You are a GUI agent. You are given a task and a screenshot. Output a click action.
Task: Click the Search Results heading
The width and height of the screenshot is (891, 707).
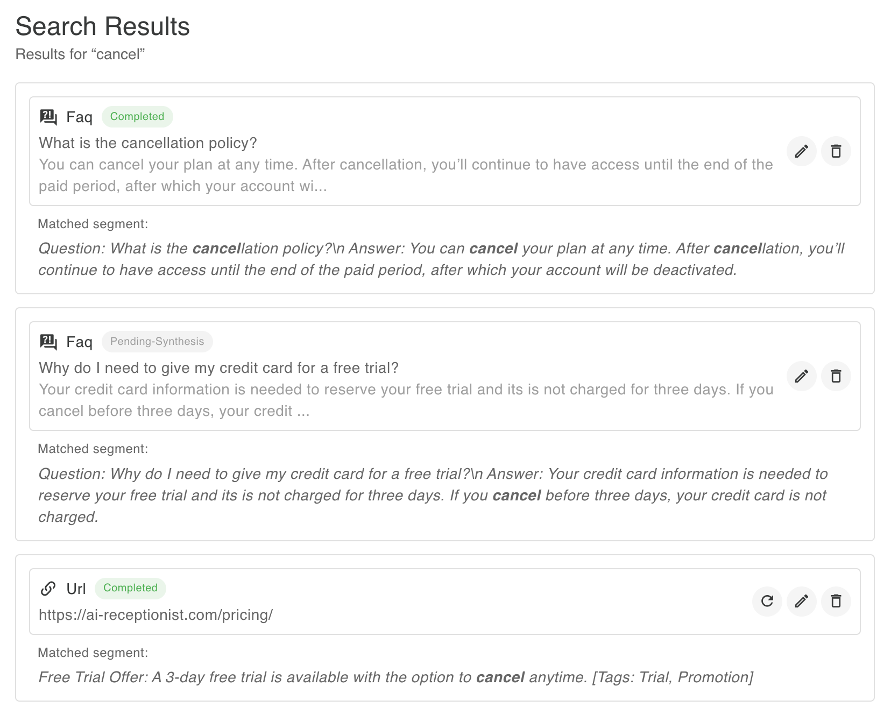point(103,26)
